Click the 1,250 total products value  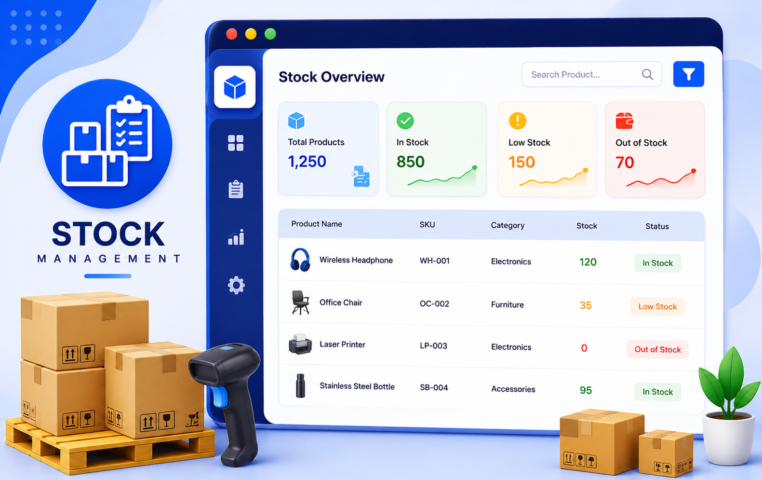[x=307, y=162]
